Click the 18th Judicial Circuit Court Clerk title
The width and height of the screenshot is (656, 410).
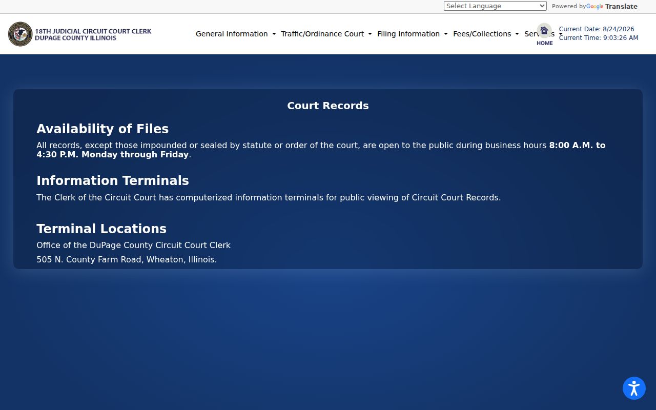[93, 34]
